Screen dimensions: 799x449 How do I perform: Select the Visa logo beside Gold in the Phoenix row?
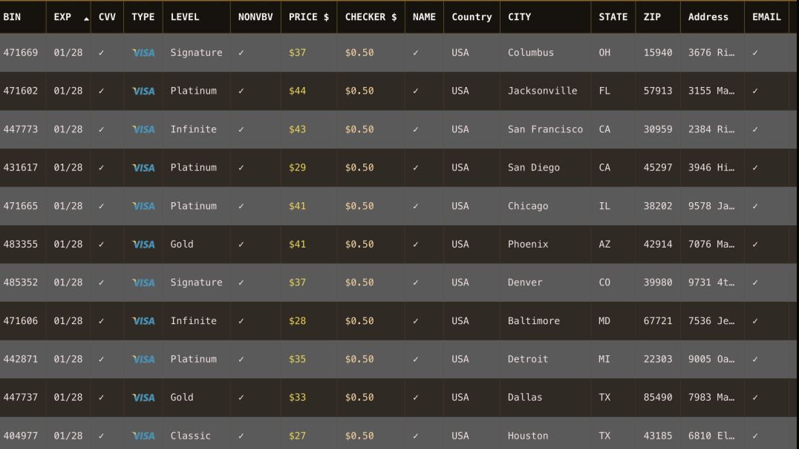tap(143, 245)
